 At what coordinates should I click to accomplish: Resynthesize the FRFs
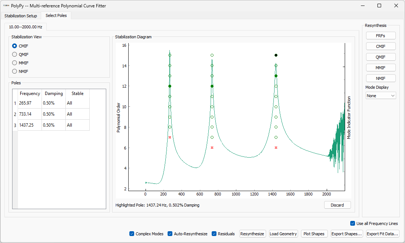pos(381,36)
